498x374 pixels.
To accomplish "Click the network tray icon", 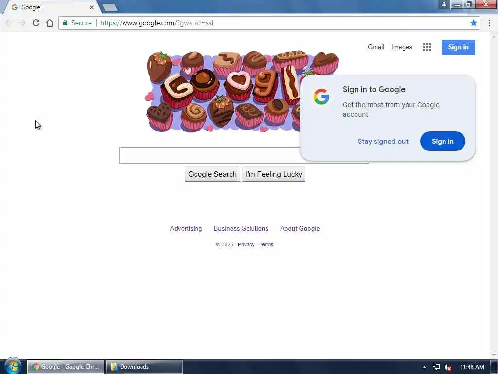I will [436, 367].
